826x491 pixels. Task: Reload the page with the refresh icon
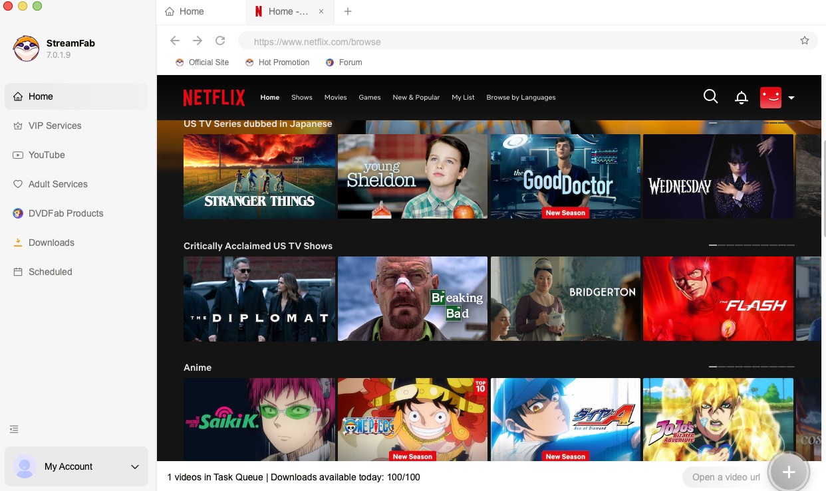[220, 41]
